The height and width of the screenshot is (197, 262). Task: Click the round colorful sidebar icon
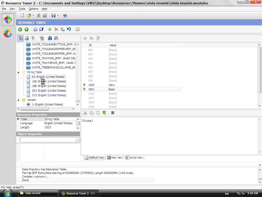8,33
